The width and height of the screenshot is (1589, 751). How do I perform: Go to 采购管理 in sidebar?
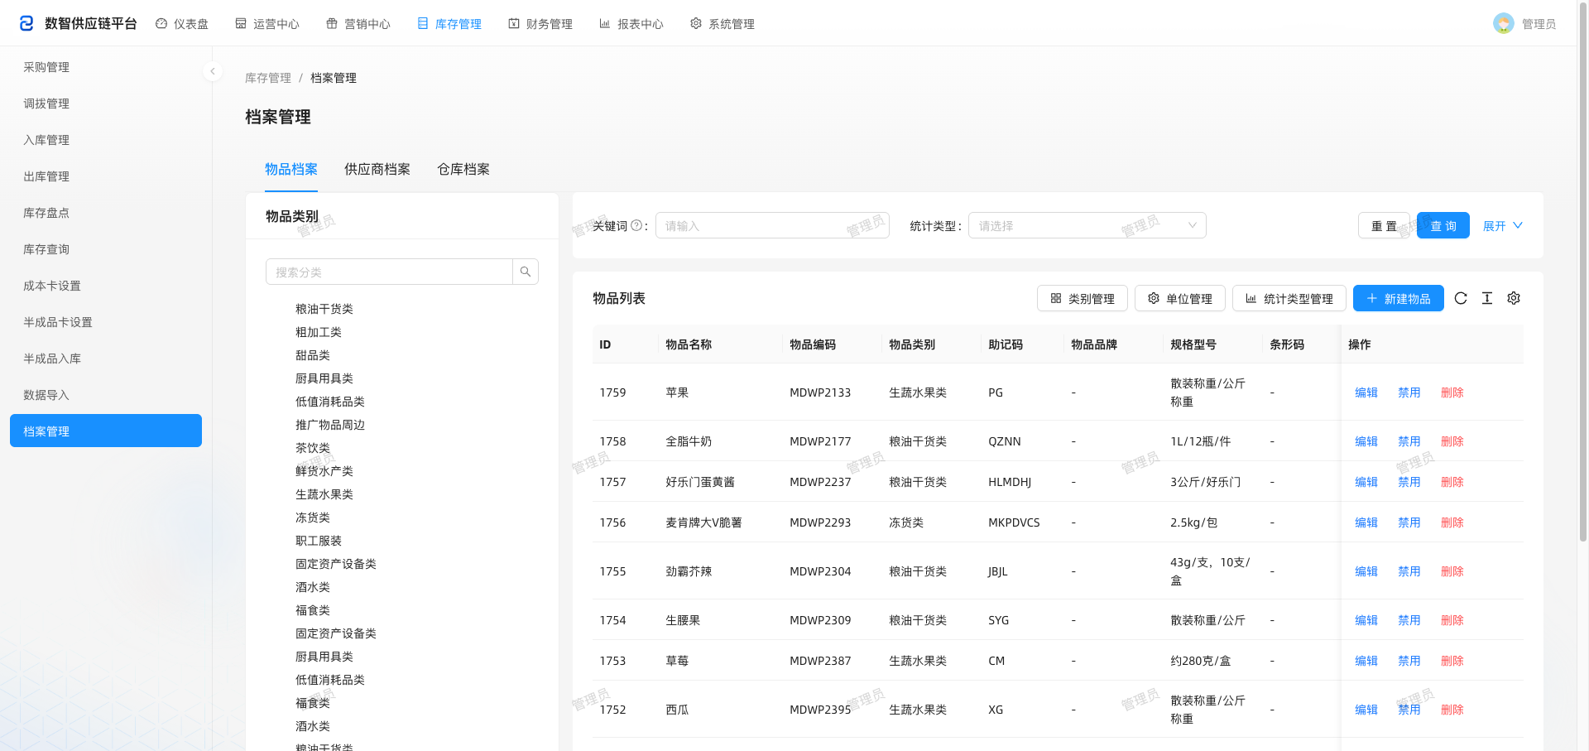point(106,67)
